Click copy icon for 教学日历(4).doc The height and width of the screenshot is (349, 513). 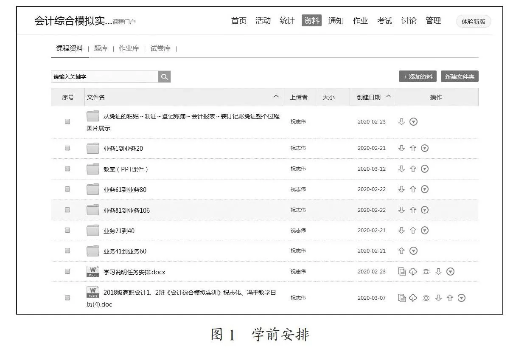402,298
